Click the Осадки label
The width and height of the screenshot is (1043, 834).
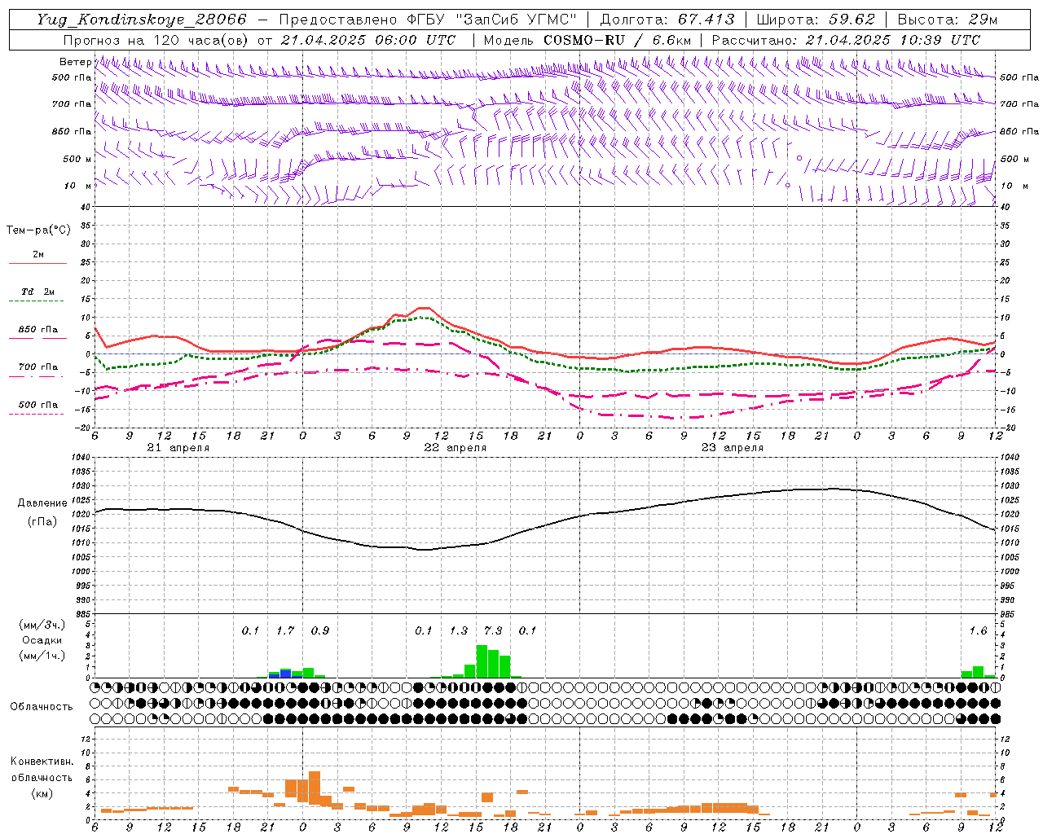click(42, 640)
